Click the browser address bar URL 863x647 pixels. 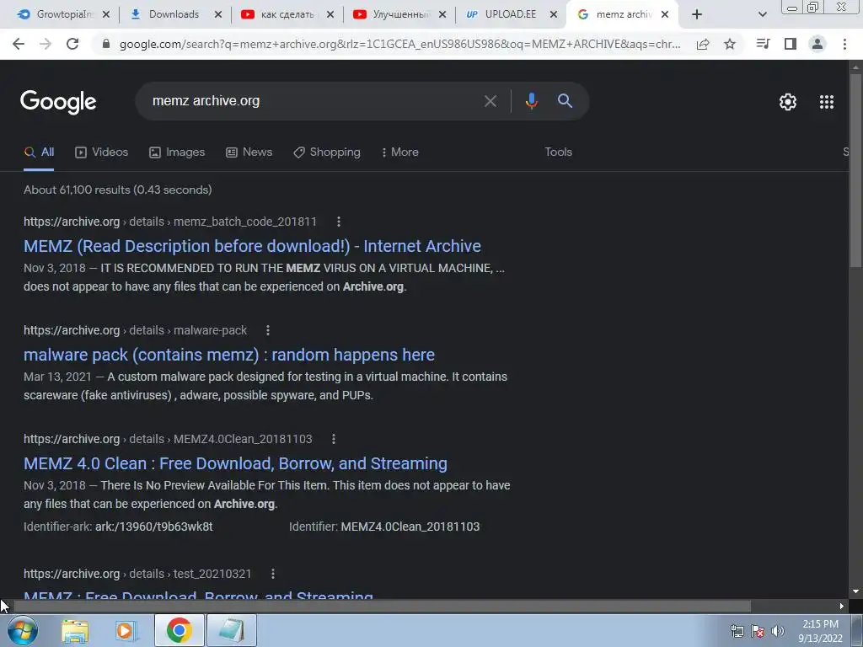pos(399,44)
